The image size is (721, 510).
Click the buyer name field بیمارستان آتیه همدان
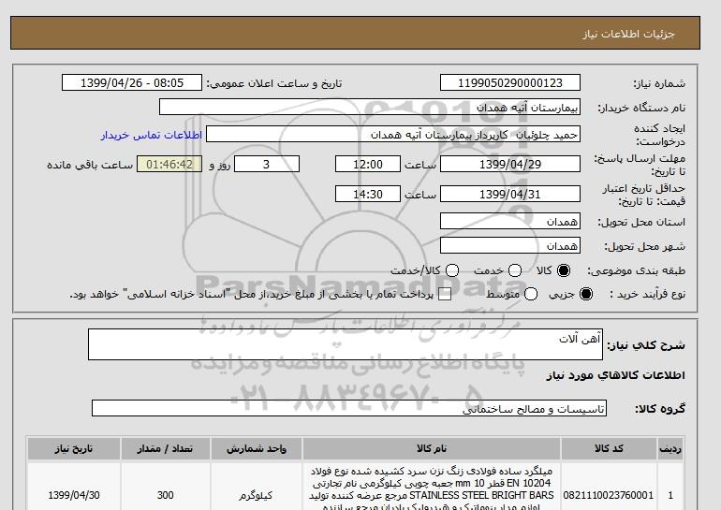(370, 107)
